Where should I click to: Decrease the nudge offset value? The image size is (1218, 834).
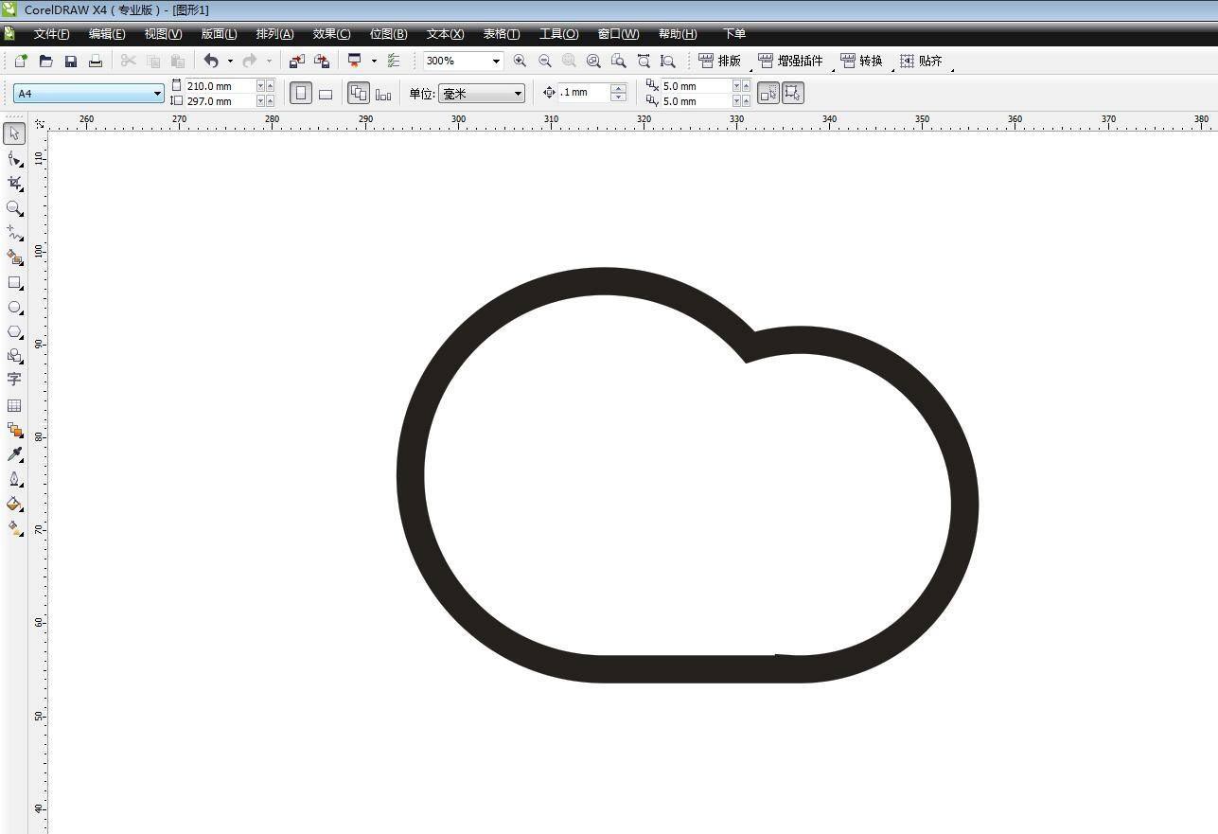(619, 97)
